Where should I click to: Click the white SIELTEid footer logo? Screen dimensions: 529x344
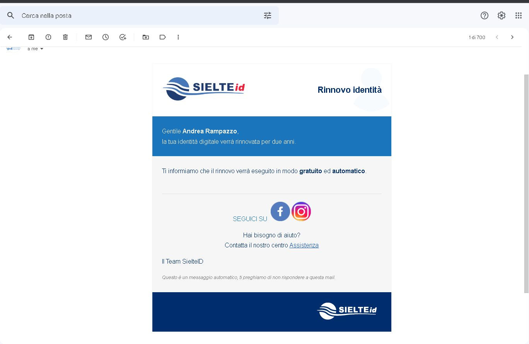pyautogui.click(x=347, y=311)
